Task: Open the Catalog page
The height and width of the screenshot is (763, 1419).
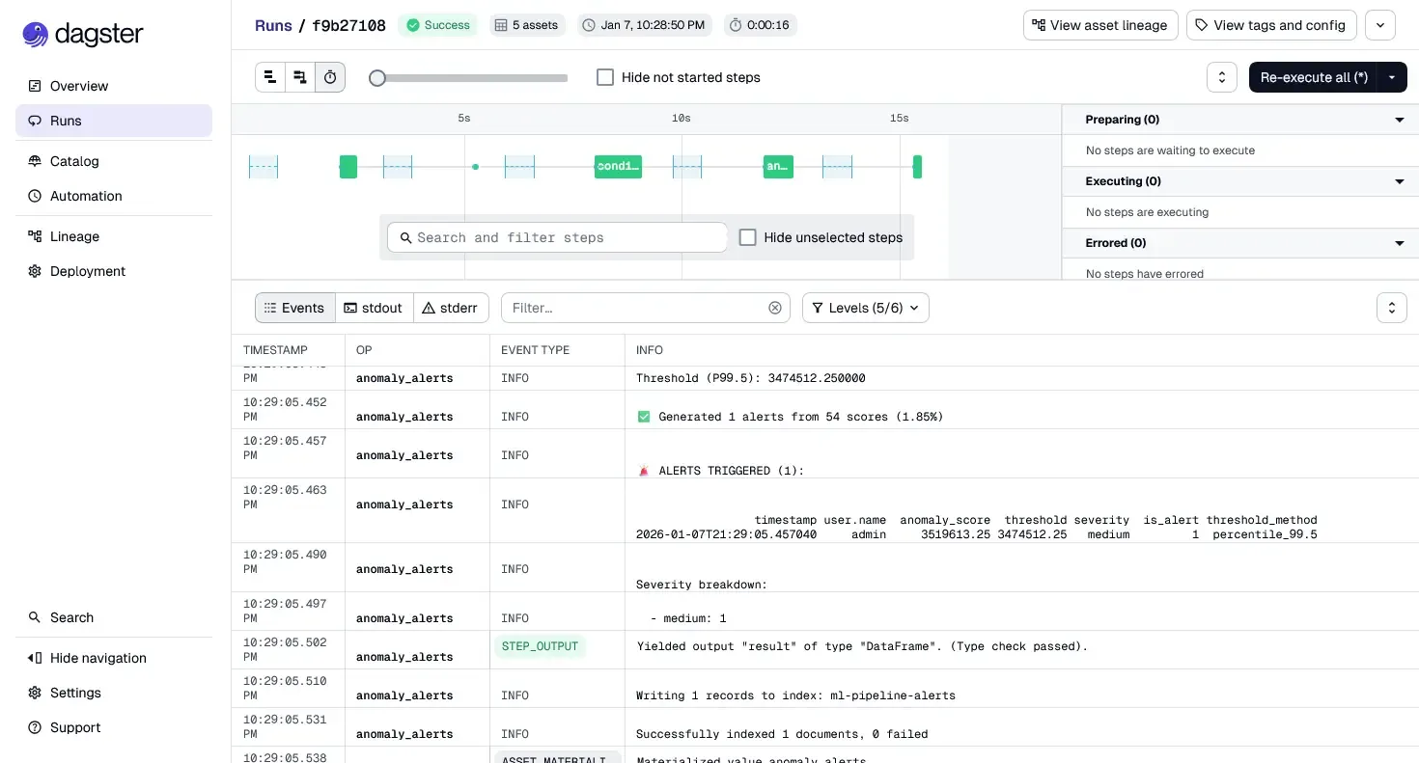Action: coord(73,161)
